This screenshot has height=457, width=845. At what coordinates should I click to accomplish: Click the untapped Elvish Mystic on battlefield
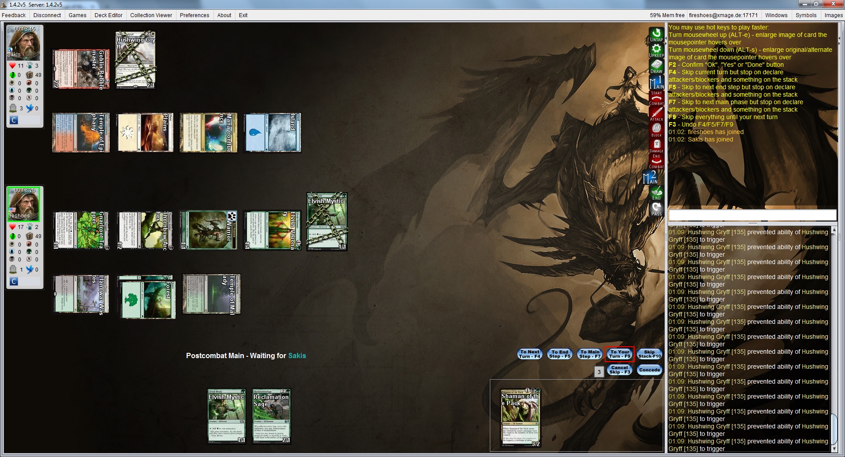[327, 222]
